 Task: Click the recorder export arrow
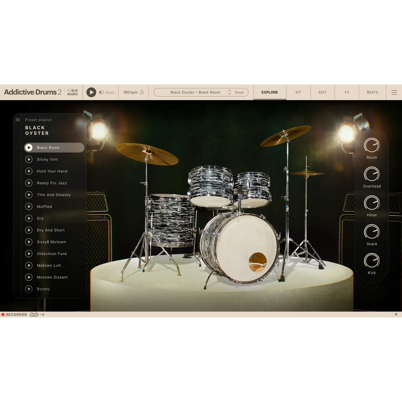[42, 315]
